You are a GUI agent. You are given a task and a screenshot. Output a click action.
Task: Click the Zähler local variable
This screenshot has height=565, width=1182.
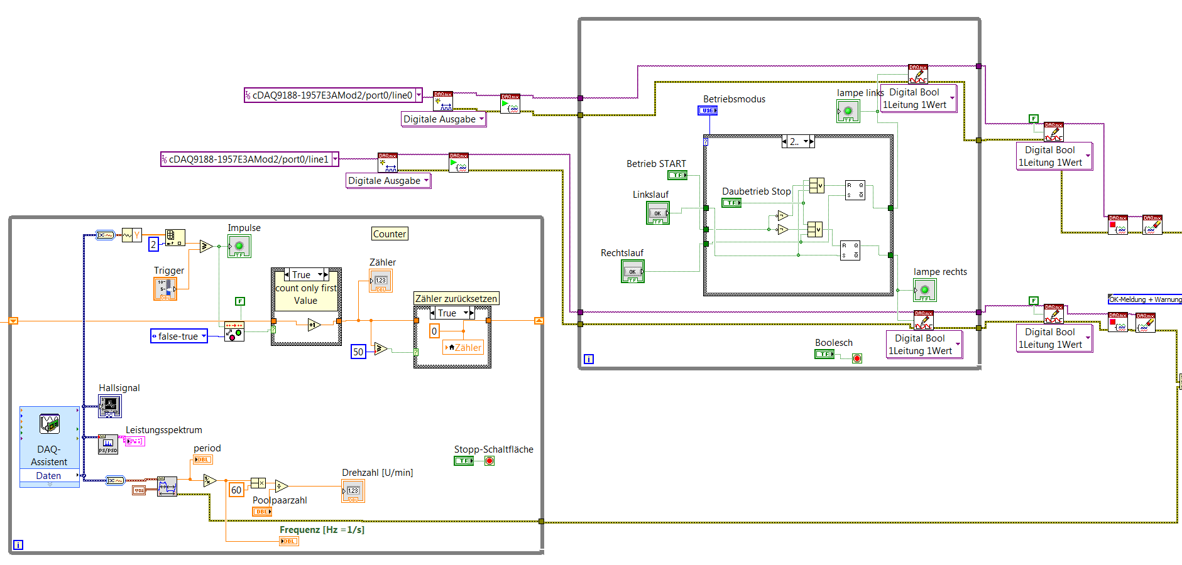point(463,347)
